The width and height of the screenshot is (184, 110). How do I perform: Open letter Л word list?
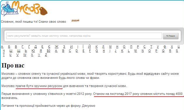pyautogui.click(x=103, y=47)
